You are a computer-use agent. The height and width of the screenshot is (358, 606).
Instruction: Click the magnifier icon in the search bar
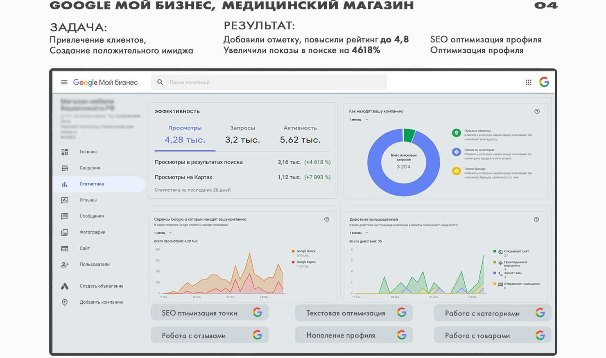(160, 82)
